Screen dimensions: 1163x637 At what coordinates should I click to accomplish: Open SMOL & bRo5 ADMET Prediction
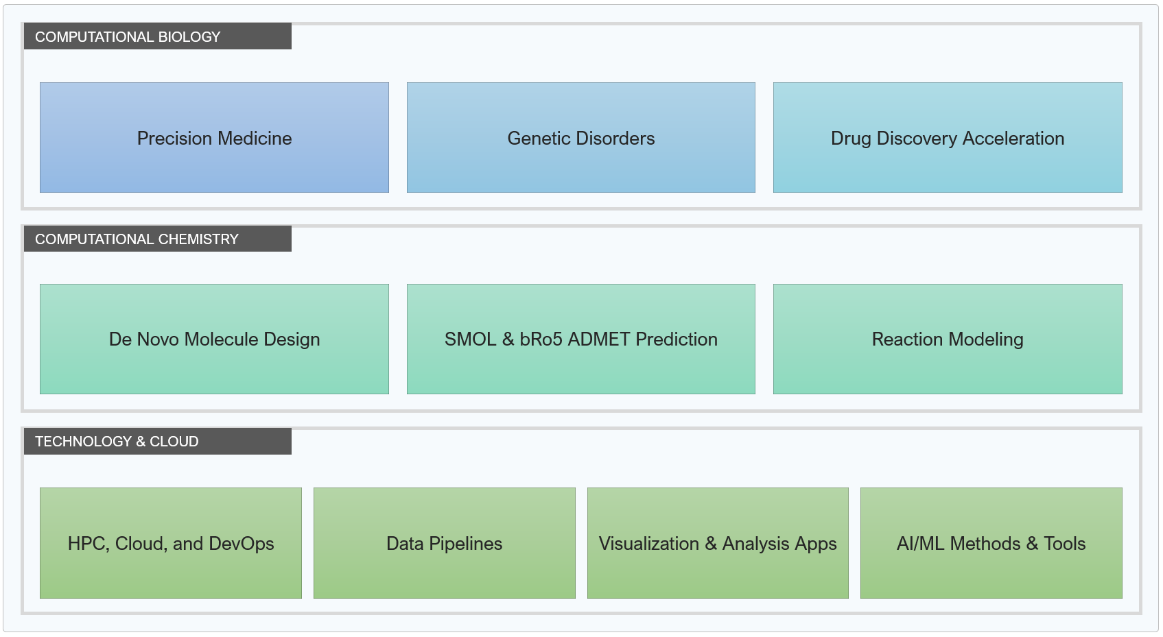click(581, 339)
